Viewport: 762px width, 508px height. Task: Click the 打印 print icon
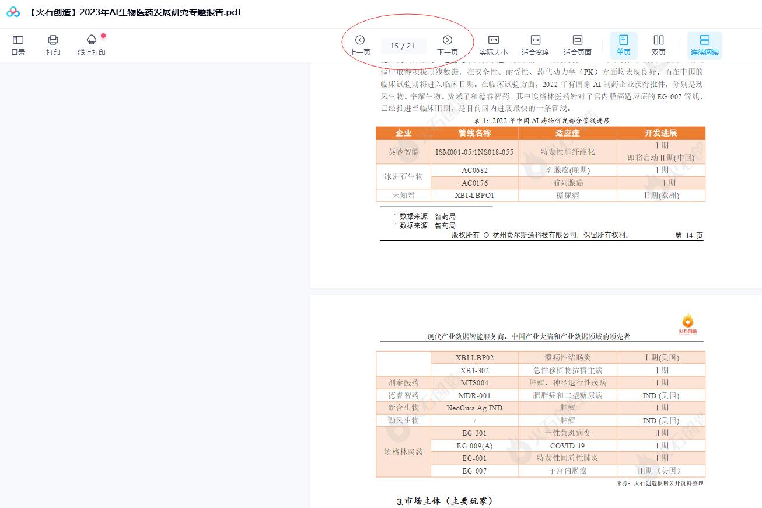pos(53,45)
